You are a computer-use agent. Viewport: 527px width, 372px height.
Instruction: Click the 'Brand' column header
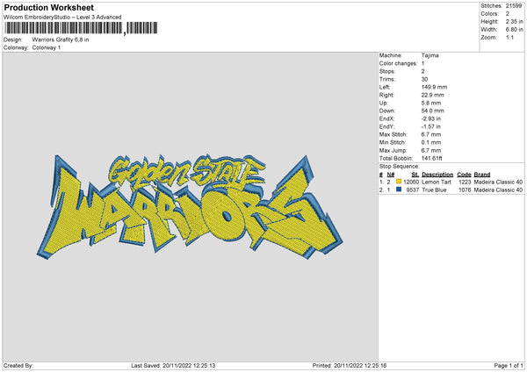(x=482, y=175)
